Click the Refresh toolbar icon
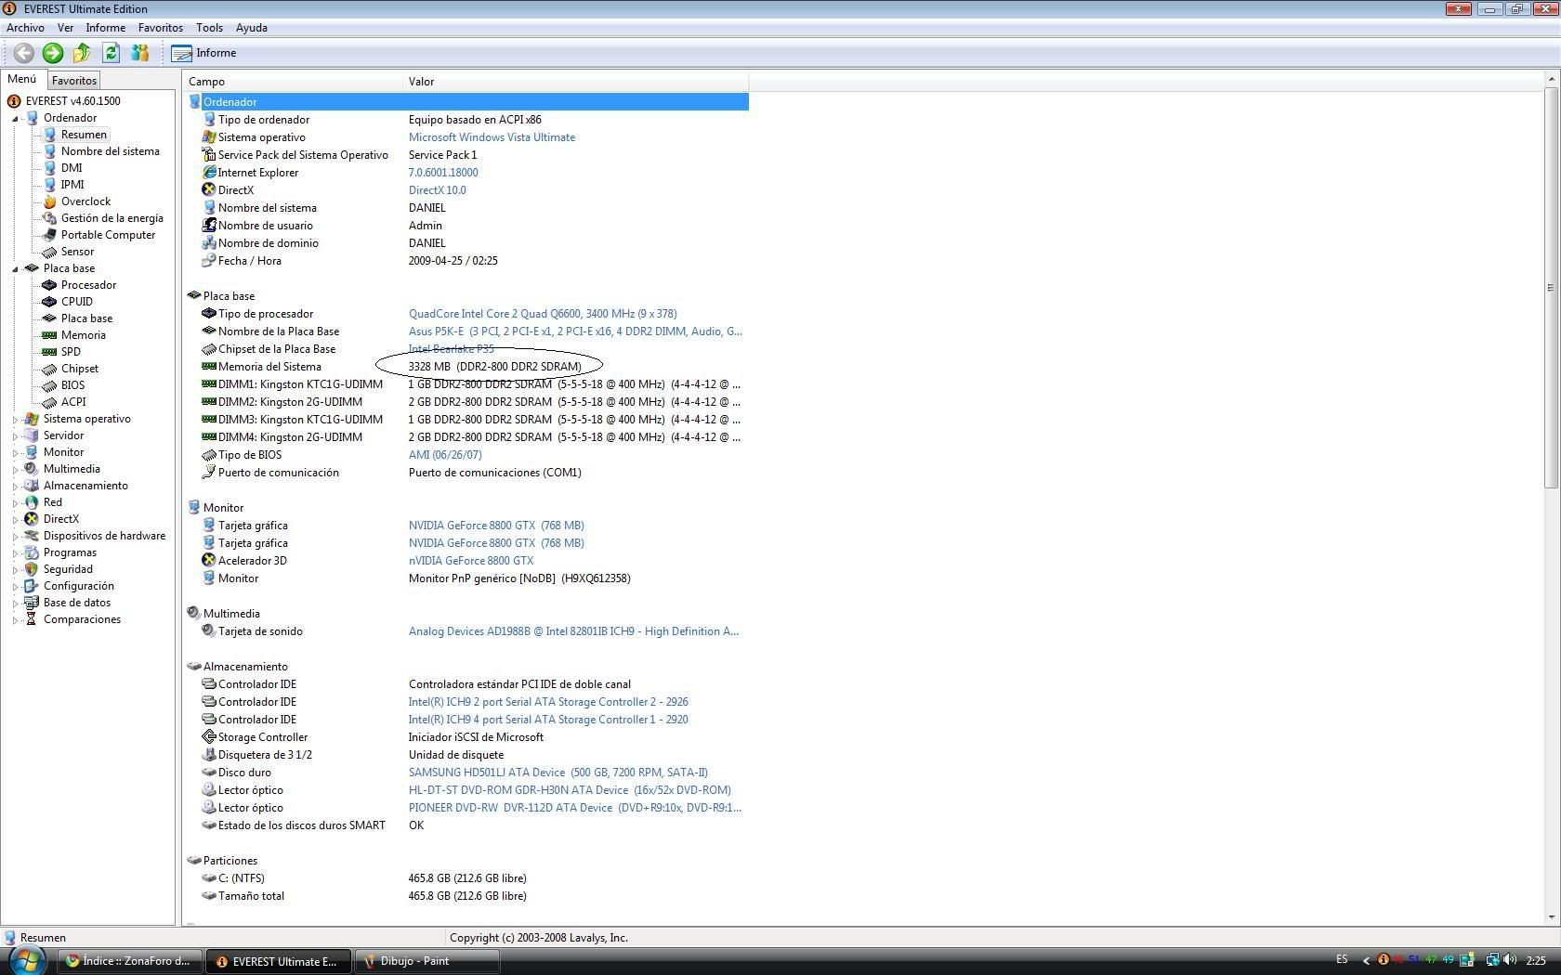The image size is (1561, 975). point(111,53)
